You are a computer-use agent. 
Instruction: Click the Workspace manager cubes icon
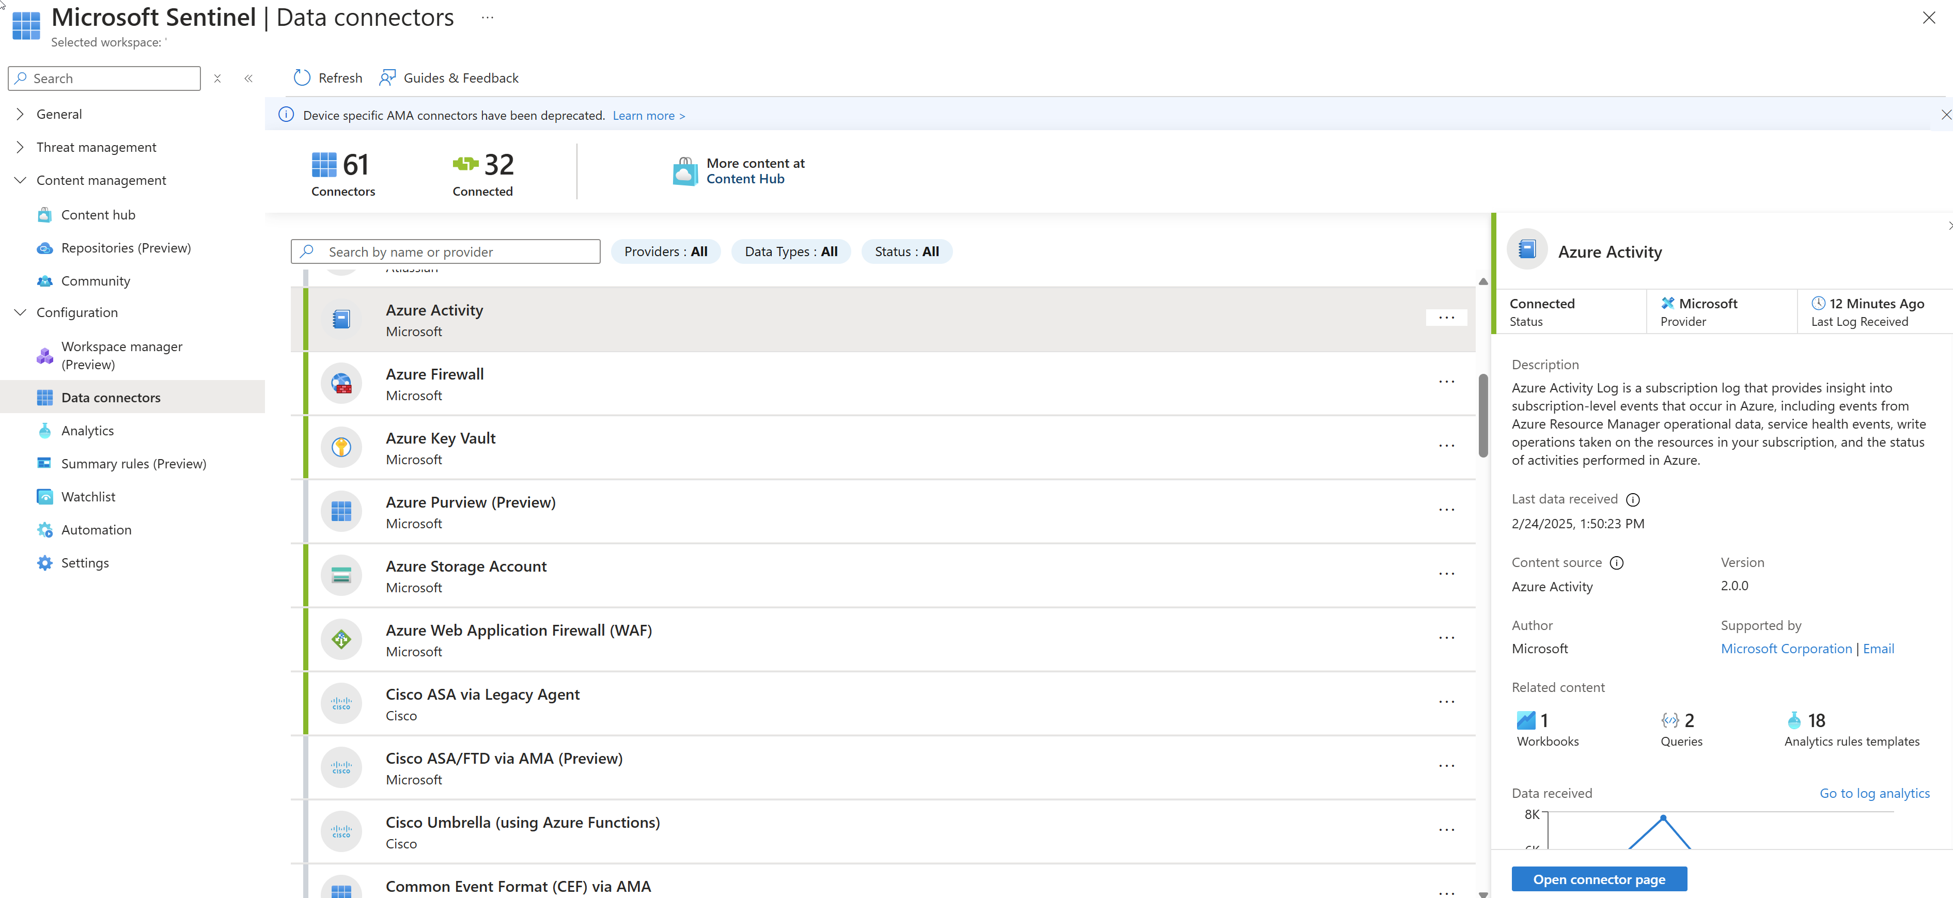(45, 355)
